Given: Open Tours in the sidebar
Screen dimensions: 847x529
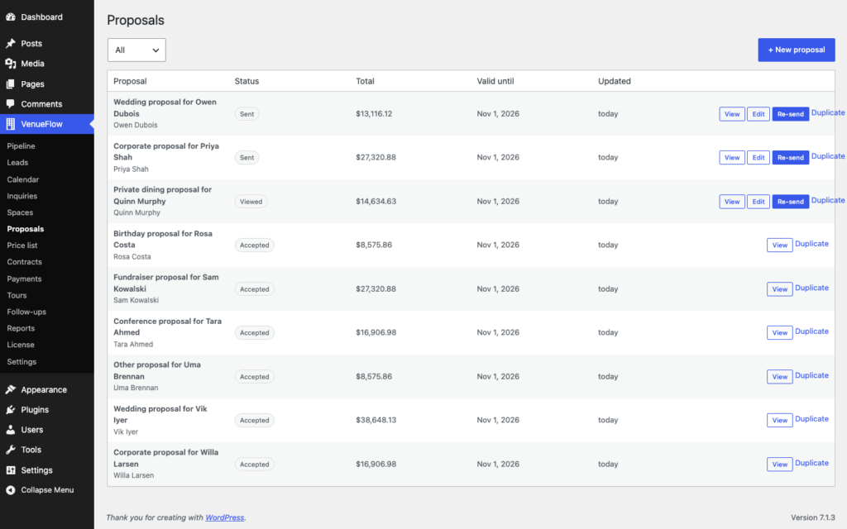Looking at the screenshot, I should [17, 295].
